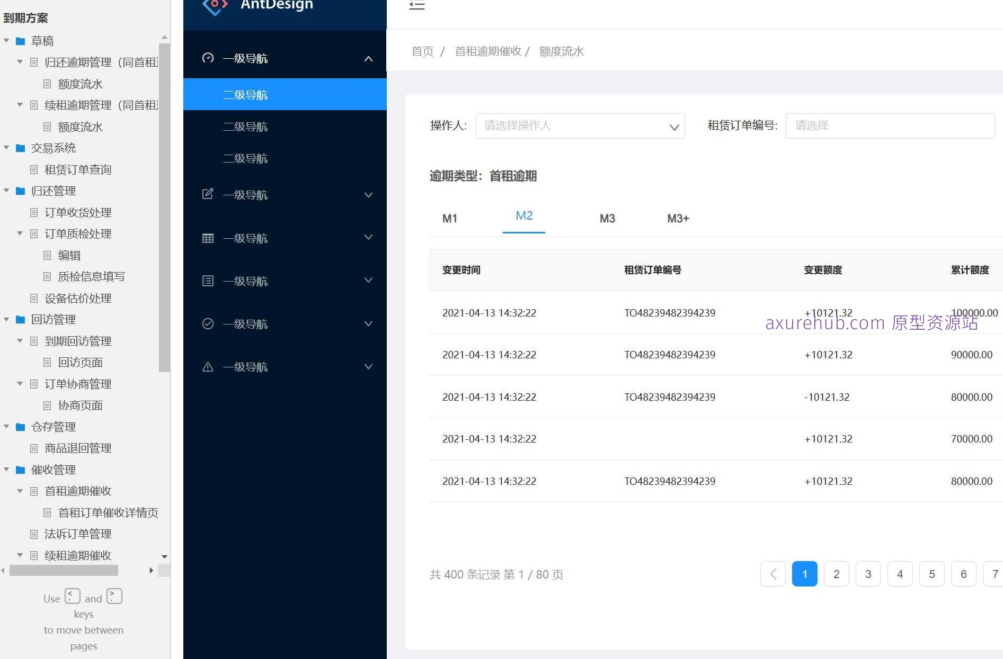Collapse the expanded 一级导航 menu chevron
This screenshot has width=1003, height=659.
369,59
